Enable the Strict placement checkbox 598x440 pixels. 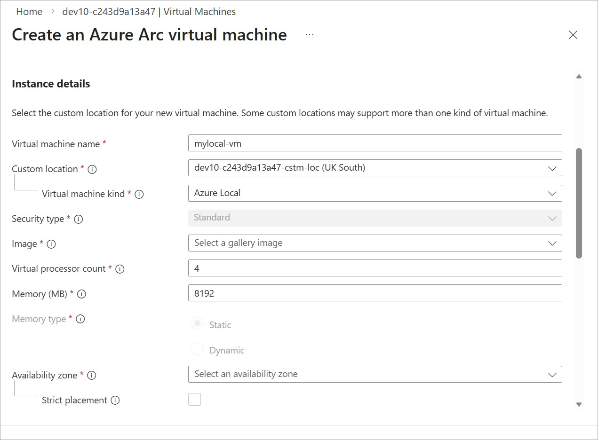tap(194, 400)
